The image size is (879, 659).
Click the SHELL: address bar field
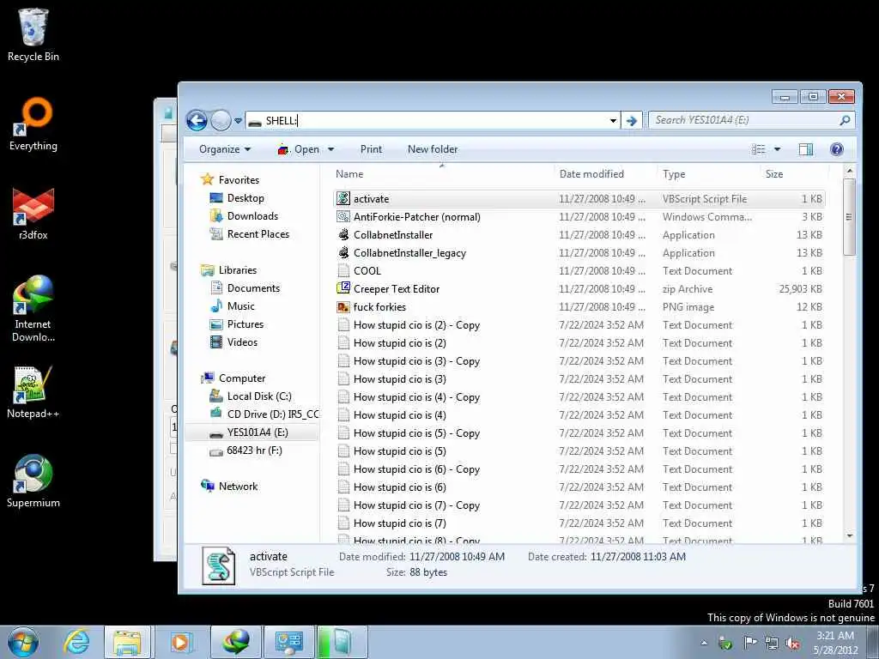point(432,120)
